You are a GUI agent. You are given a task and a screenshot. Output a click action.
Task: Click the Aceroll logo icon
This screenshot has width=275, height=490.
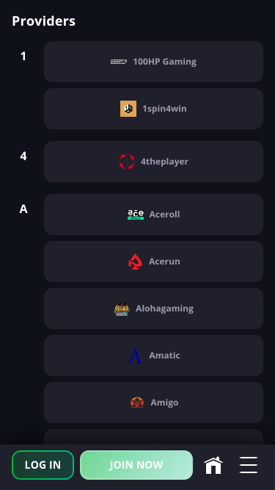tap(136, 215)
